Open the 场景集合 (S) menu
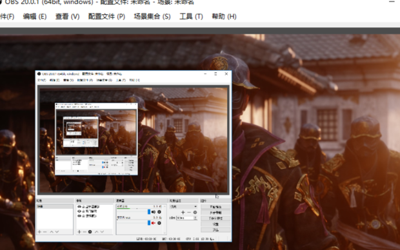The width and height of the screenshot is (400, 250). click(152, 17)
